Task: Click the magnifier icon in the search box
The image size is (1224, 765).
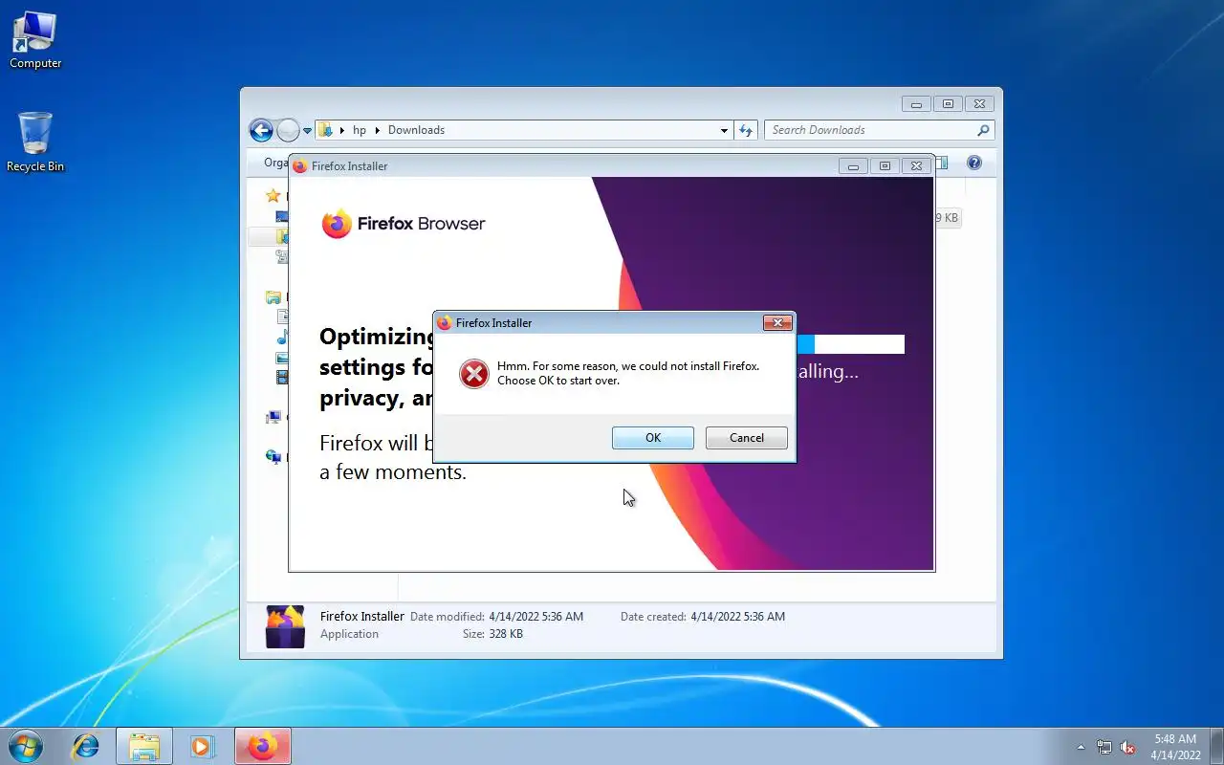Action: point(983,130)
